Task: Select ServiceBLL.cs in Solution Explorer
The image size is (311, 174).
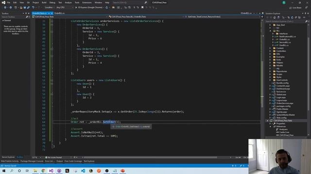Action: point(285,43)
